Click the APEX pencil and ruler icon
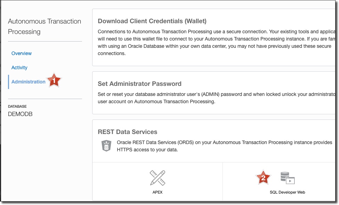Image resolution: width=339 pixels, height=205 pixels. click(157, 178)
